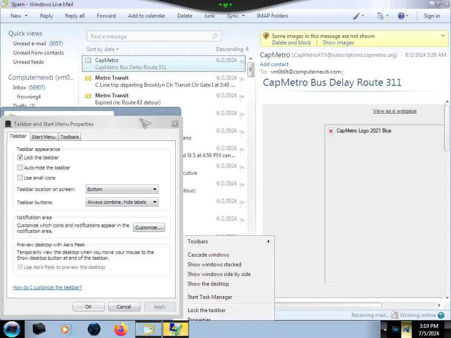451x338 pixels.
Task: Click the Customize... notification area button
Action: click(149, 228)
